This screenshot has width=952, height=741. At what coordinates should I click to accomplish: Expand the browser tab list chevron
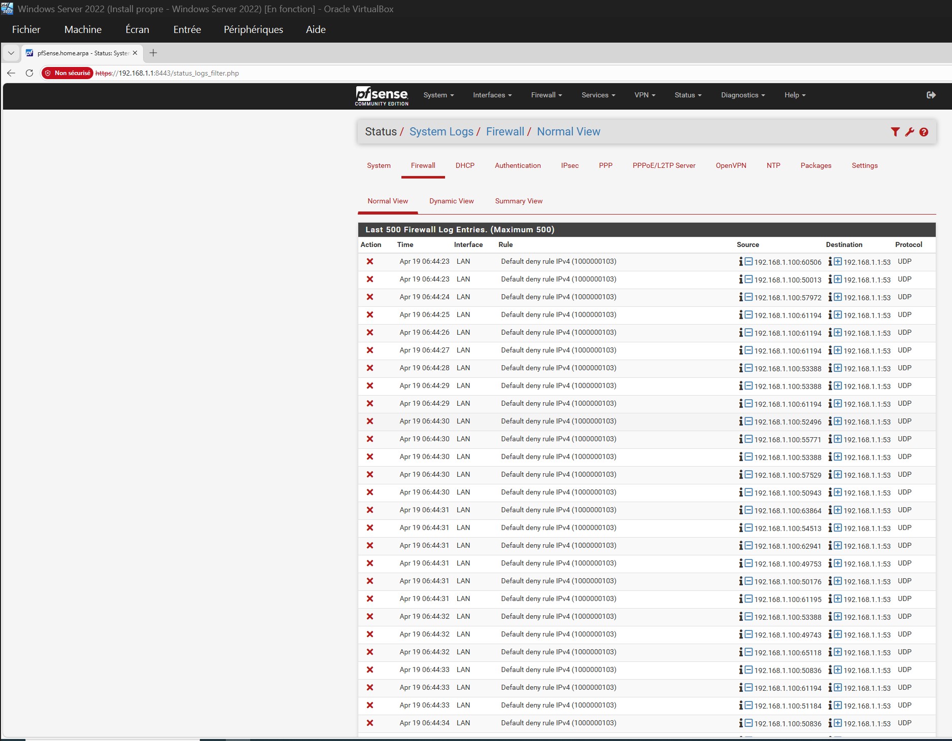point(11,53)
